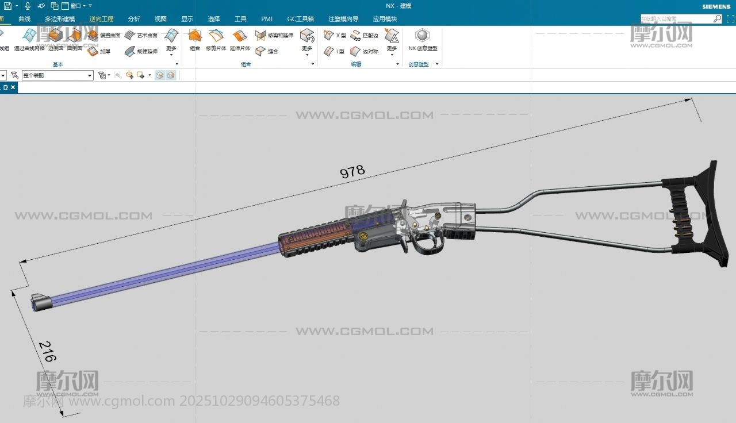Open NX 创意塑型 tool
The width and height of the screenshot is (736, 423).
[x=423, y=39]
